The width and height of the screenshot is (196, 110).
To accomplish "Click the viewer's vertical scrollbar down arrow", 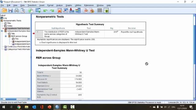I will (194, 99).
